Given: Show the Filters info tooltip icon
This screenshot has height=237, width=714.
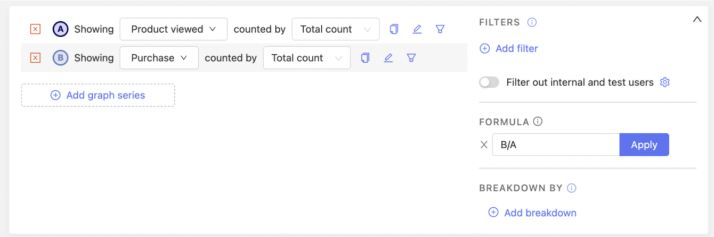Looking at the screenshot, I should tap(532, 22).
